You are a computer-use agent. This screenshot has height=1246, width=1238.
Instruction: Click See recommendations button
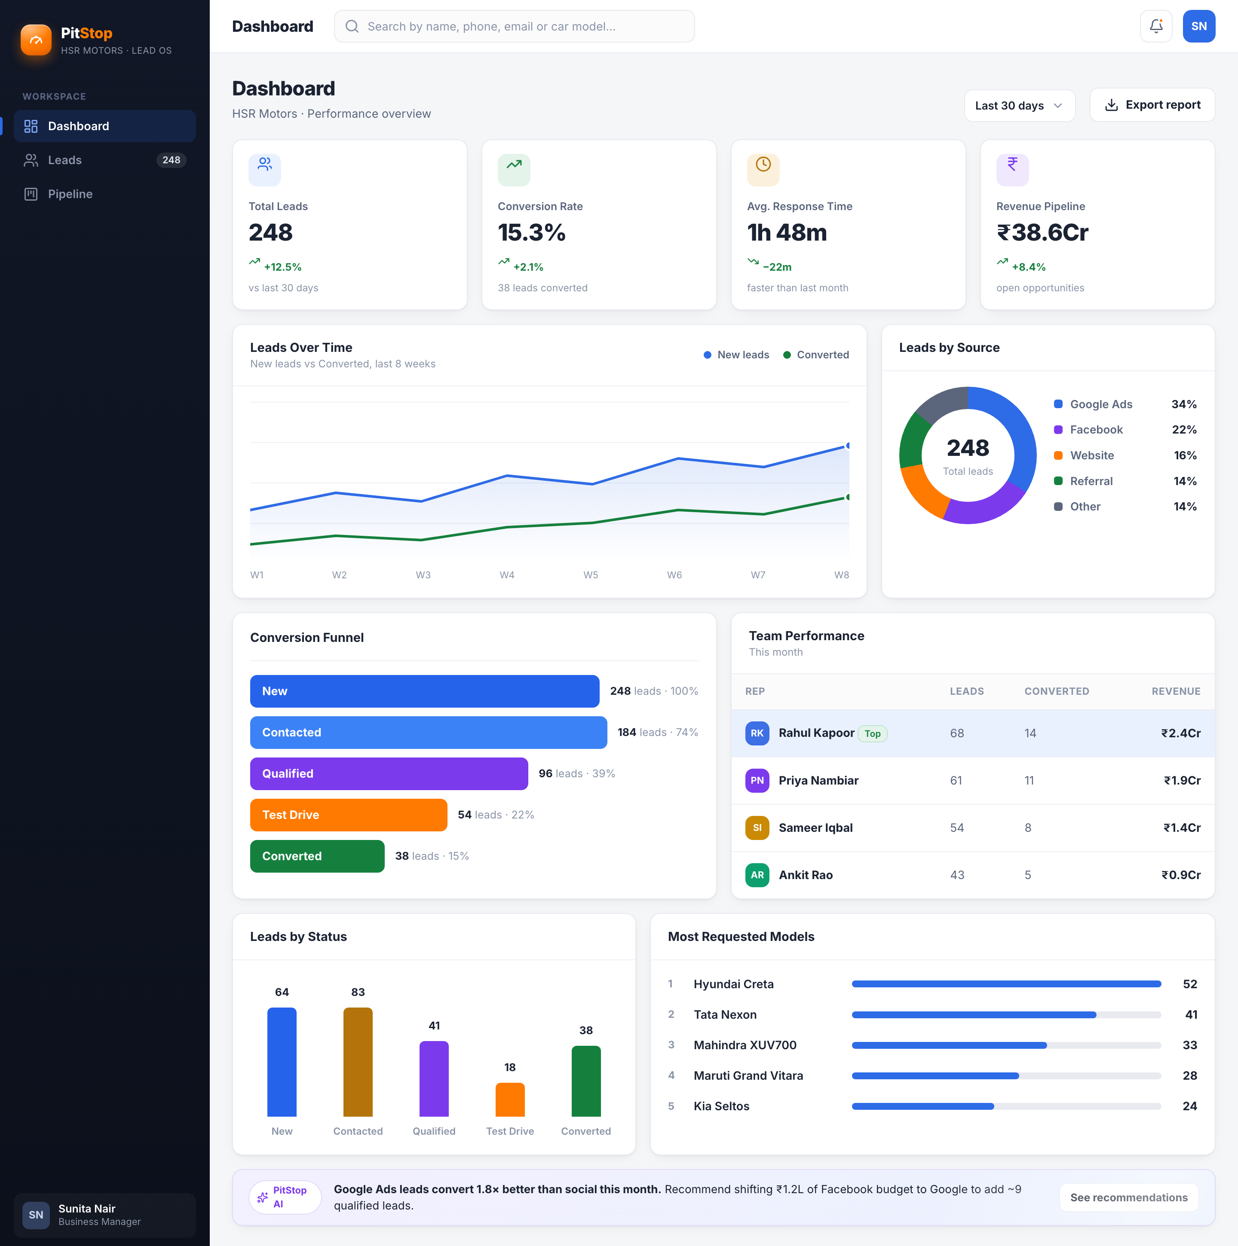click(x=1128, y=1197)
